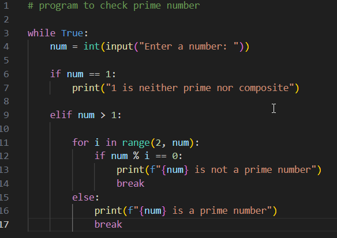This screenshot has width=337, height=238.
Task: Click text "is a prime number" on line 16
Action: pyautogui.click(x=219, y=211)
